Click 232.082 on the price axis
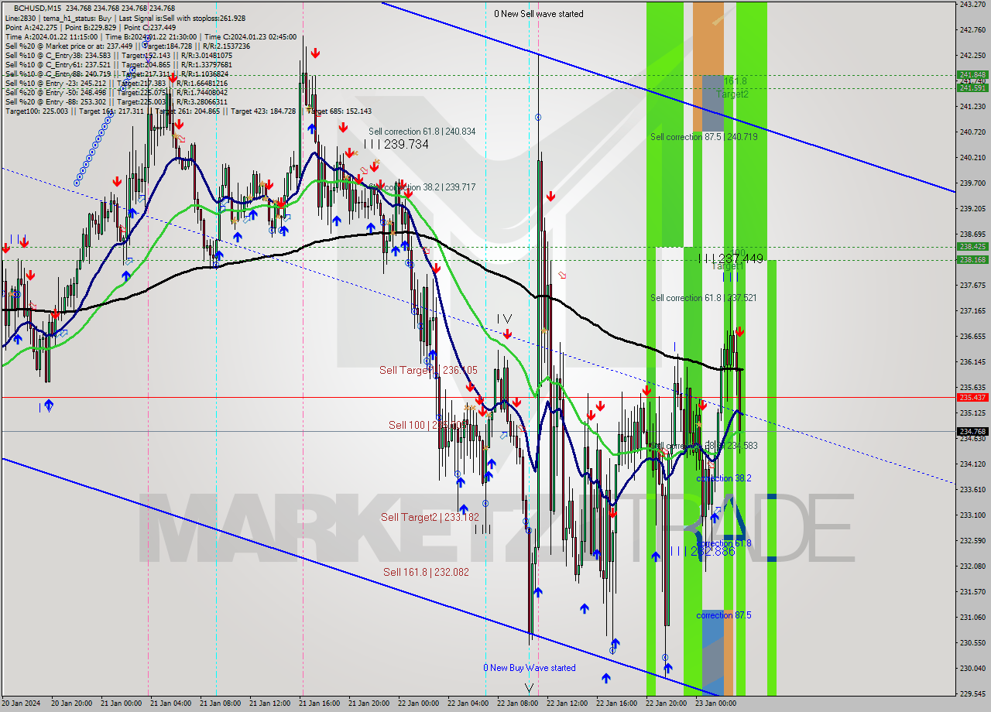 [x=972, y=566]
